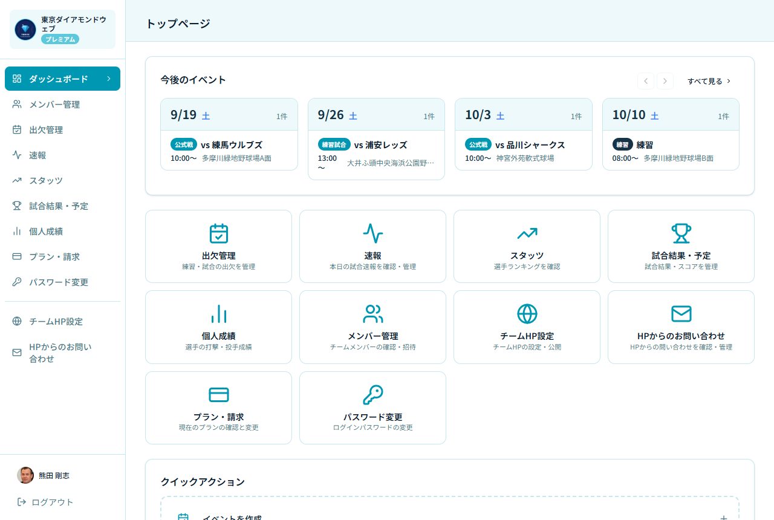Open スタッツ in the sidebar menu
This screenshot has width=774, height=520.
coord(63,181)
